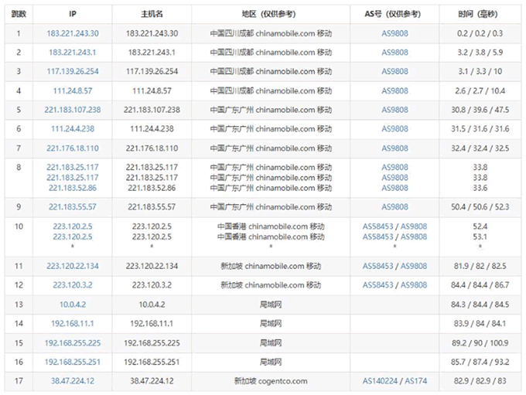
Task: Select the 跳数 column header
Action: click(x=19, y=14)
